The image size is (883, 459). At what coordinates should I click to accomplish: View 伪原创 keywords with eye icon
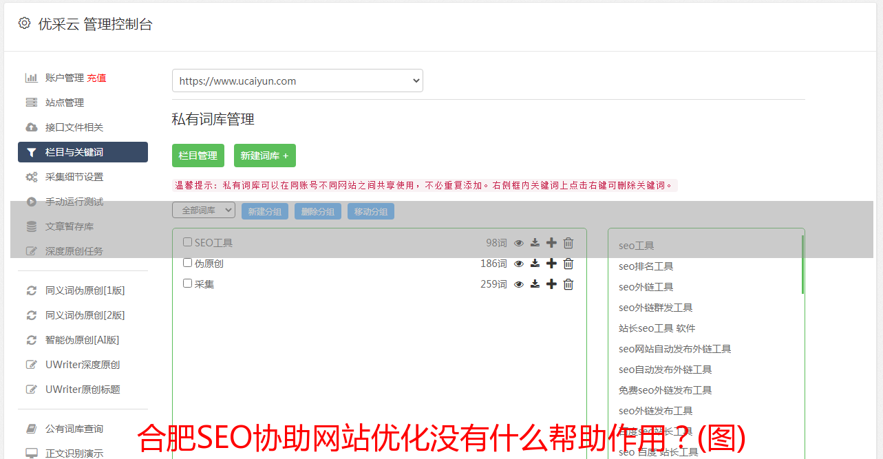[x=519, y=264]
